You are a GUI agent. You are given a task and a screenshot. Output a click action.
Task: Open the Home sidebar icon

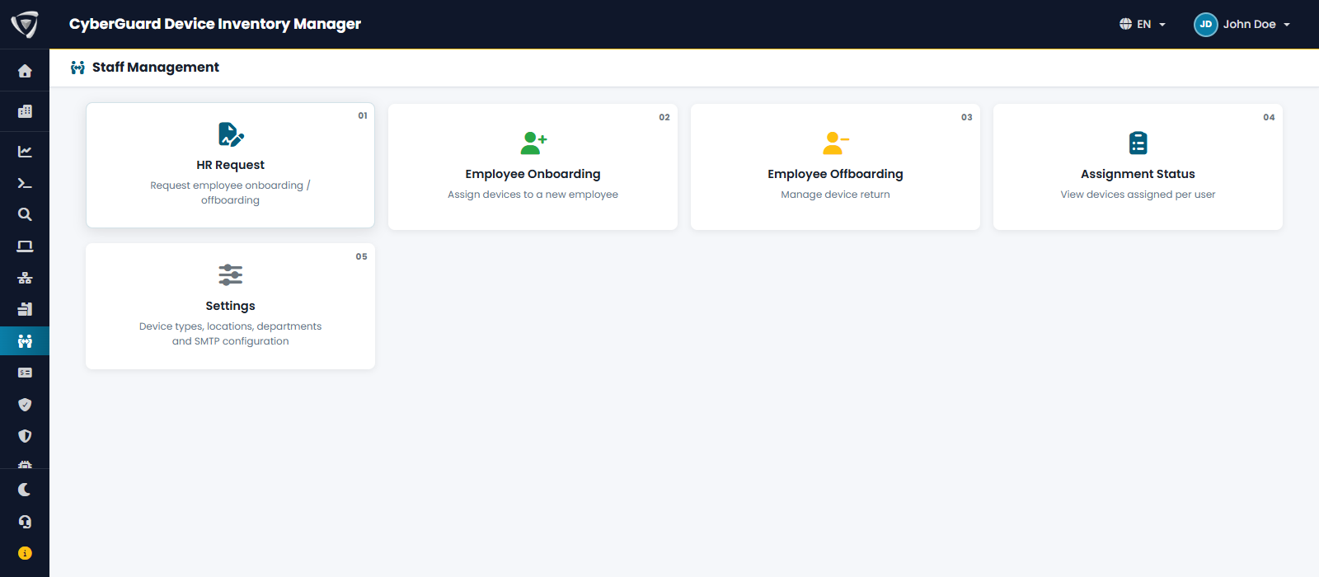point(25,72)
